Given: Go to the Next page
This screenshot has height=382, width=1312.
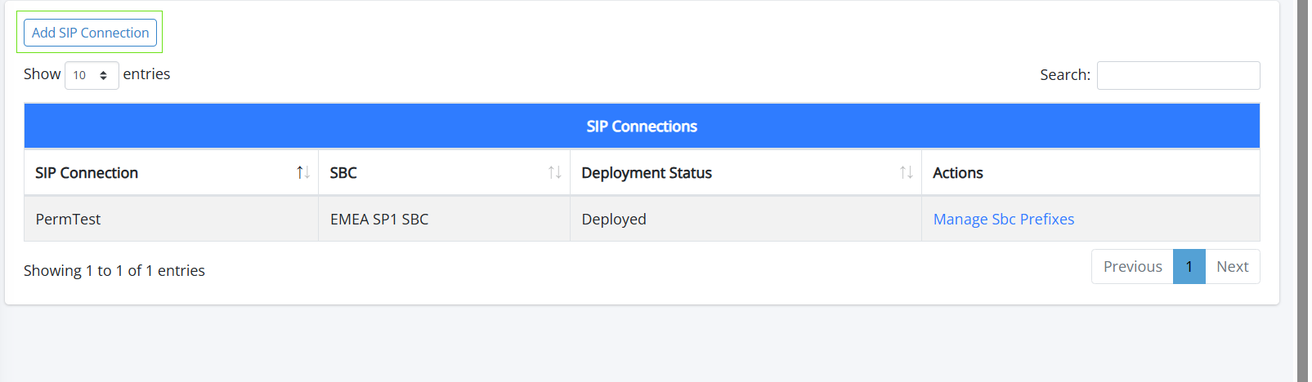Looking at the screenshot, I should tap(1232, 267).
